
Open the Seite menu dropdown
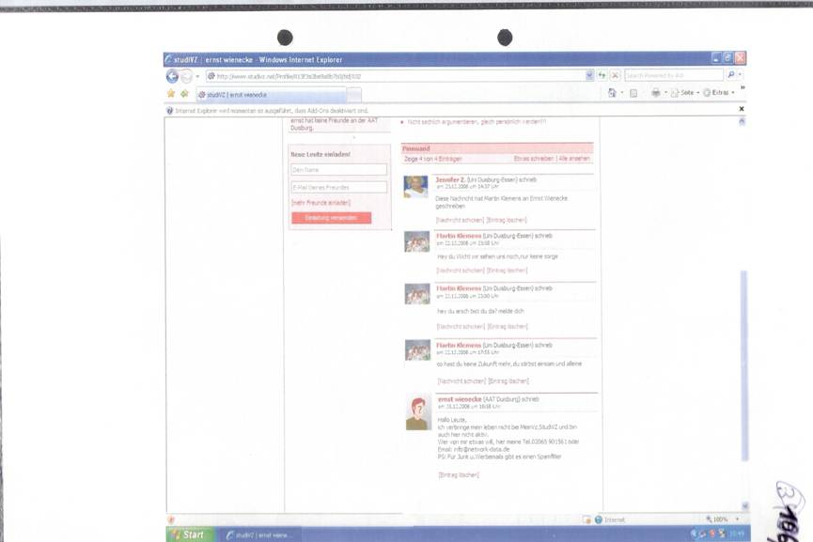tap(687, 93)
